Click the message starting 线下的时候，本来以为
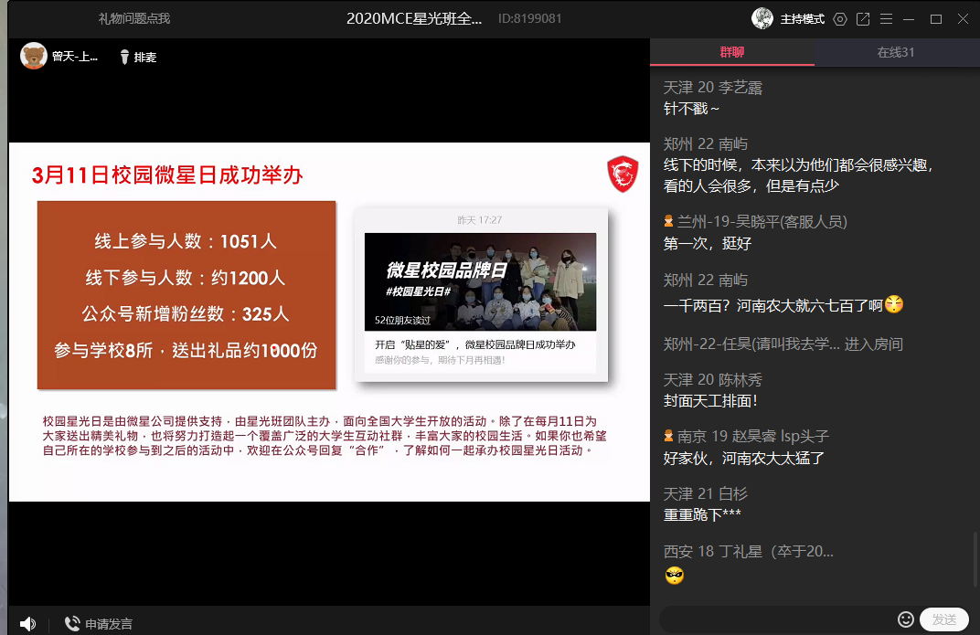The height and width of the screenshot is (635, 980). click(x=798, y=175)
